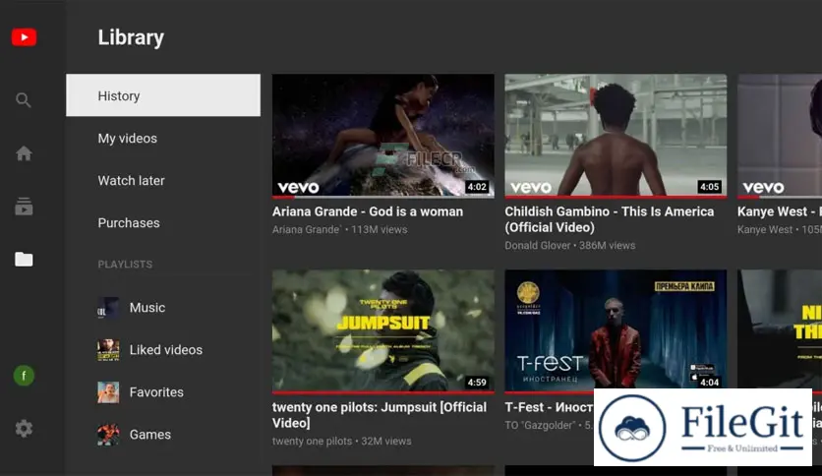Open Subscriptions icon in sidebar

(24, 207)
